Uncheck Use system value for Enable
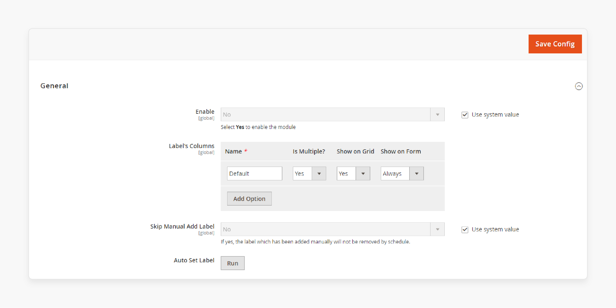The width and height of the screenshot is (616, 308). (465, 115)
